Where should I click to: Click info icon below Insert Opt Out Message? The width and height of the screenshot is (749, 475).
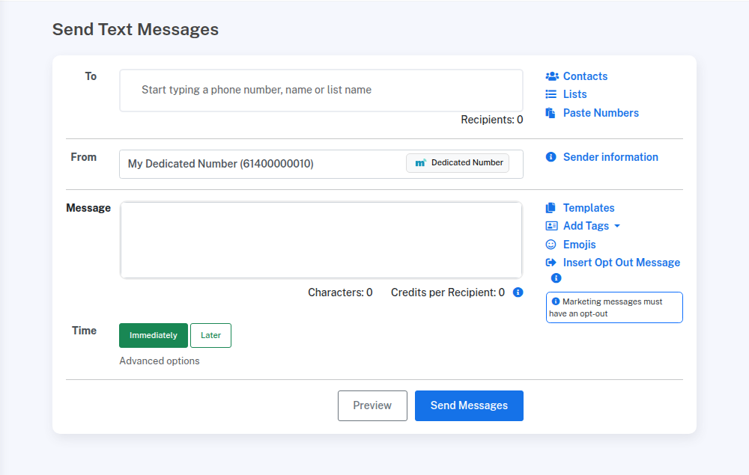(x=556, y=278)
